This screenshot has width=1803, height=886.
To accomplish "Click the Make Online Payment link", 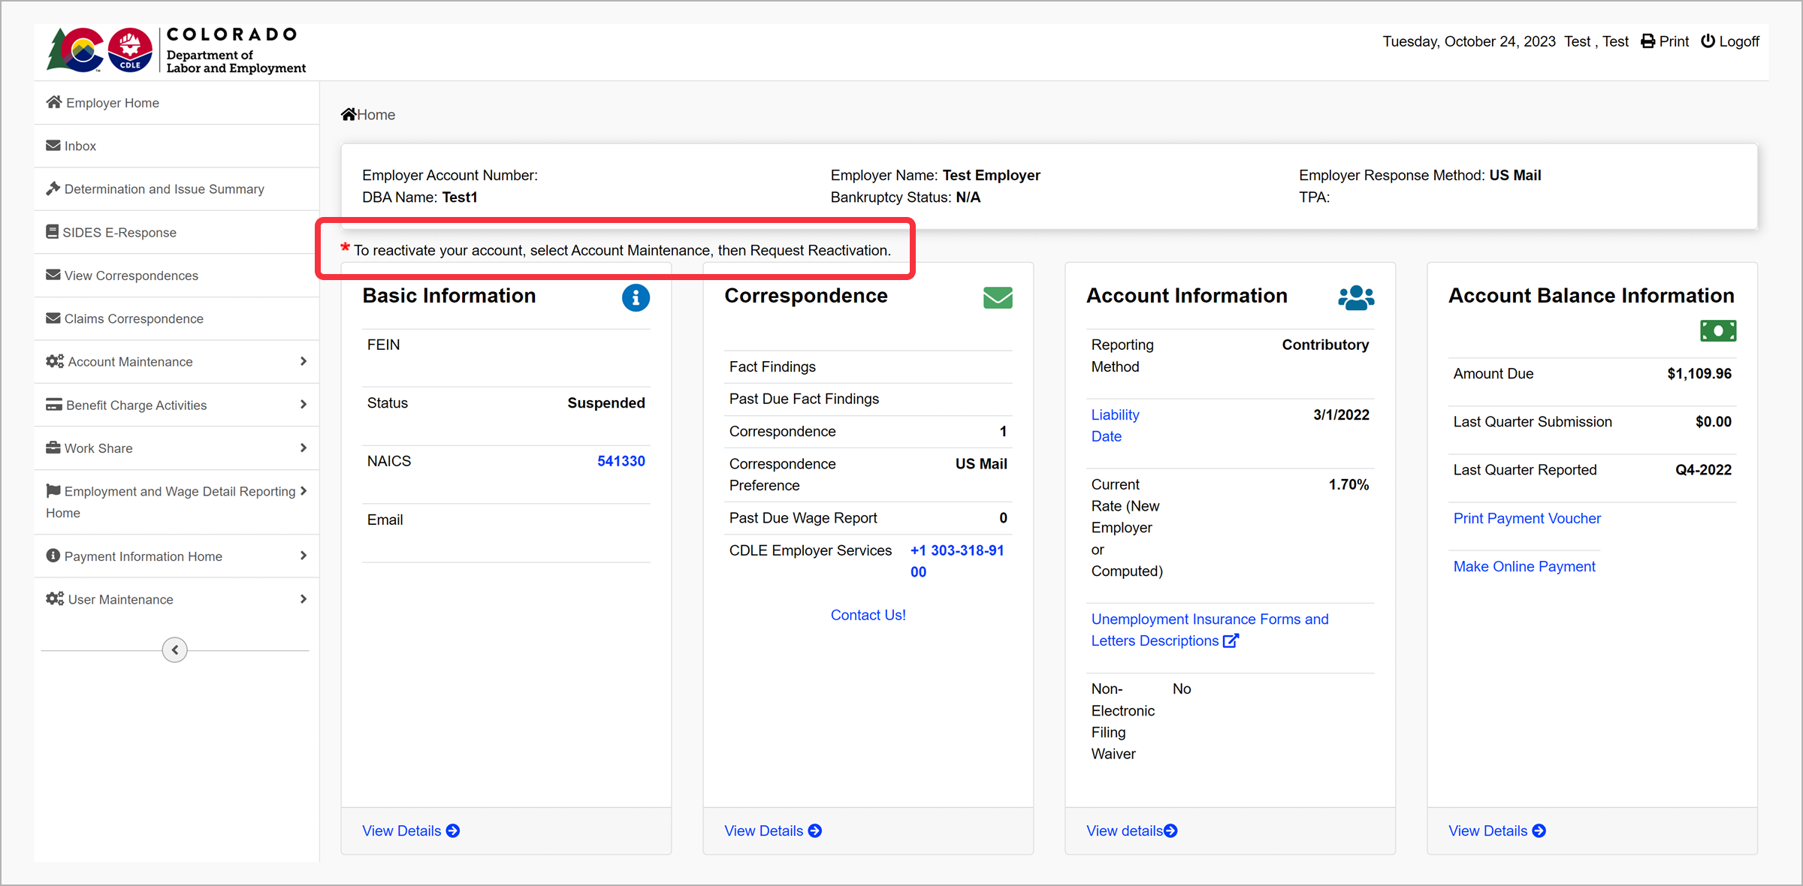I will [1524, 566].
